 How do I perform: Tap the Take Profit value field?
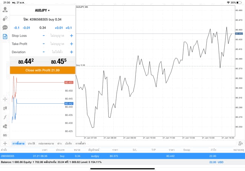[57, 44]
